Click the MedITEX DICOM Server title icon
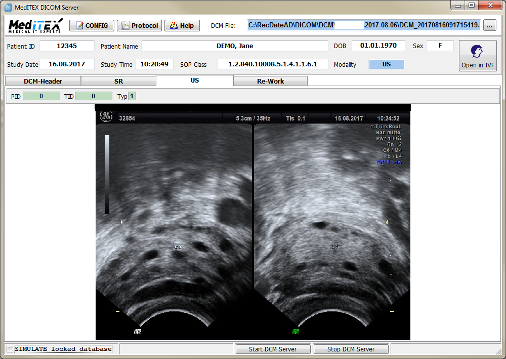This screenshot has width=506, height=359. tap(8, 7)
